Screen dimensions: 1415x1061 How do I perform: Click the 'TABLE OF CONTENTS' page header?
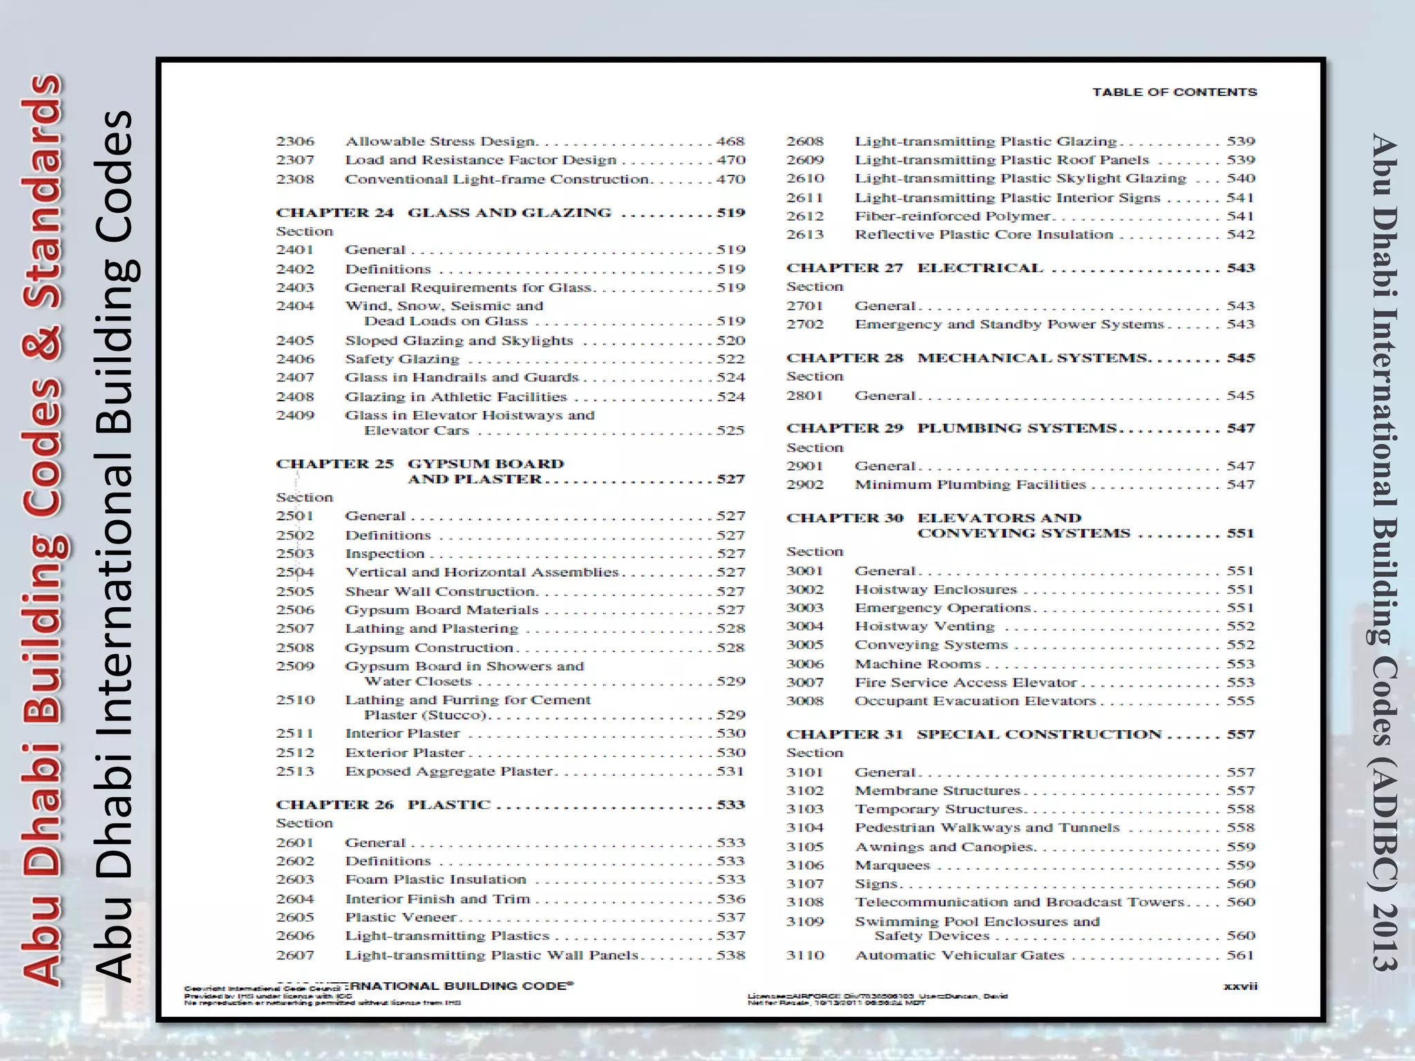(x=1174, y=92)
